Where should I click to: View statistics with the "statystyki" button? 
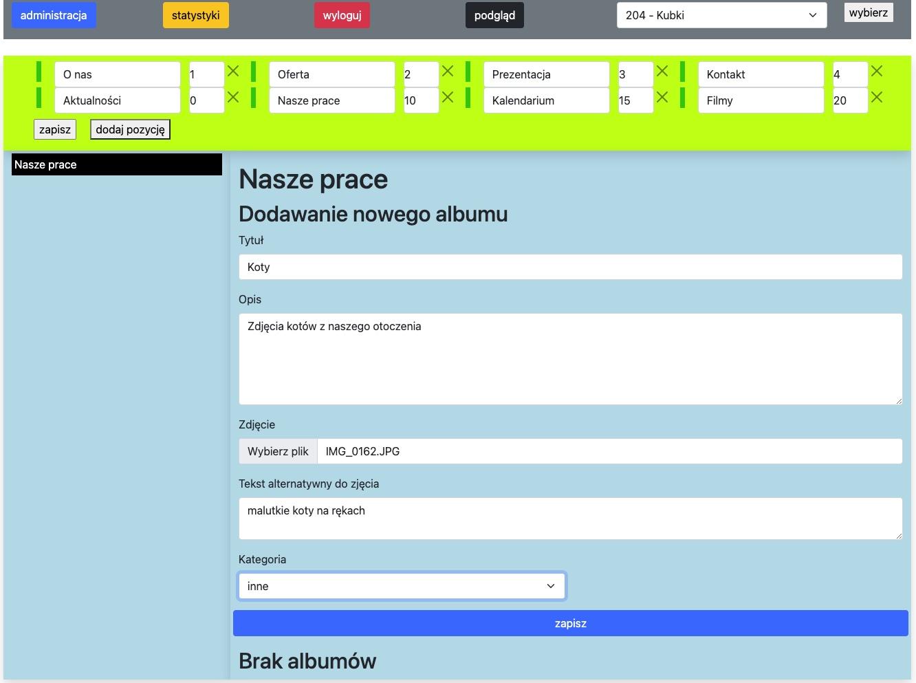pos(195,14)
